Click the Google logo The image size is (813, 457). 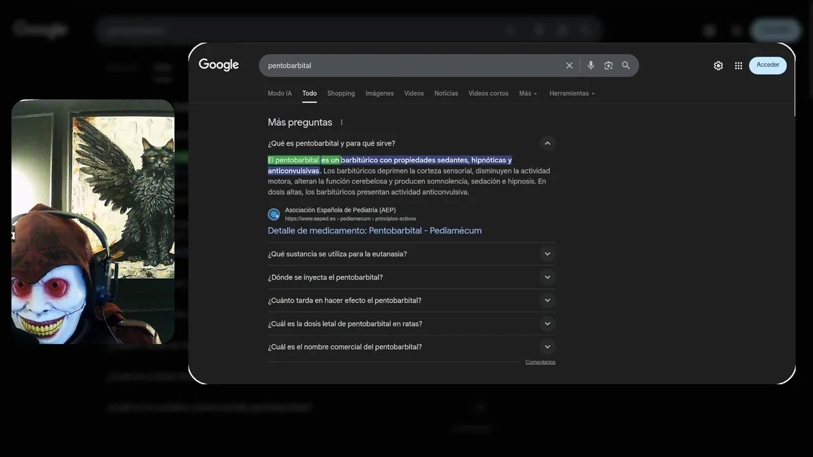click(x=218, y=65)
